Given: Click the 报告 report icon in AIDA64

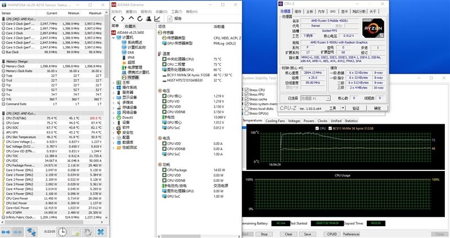Looking at the screenshot, I should (x=170, y=19).
